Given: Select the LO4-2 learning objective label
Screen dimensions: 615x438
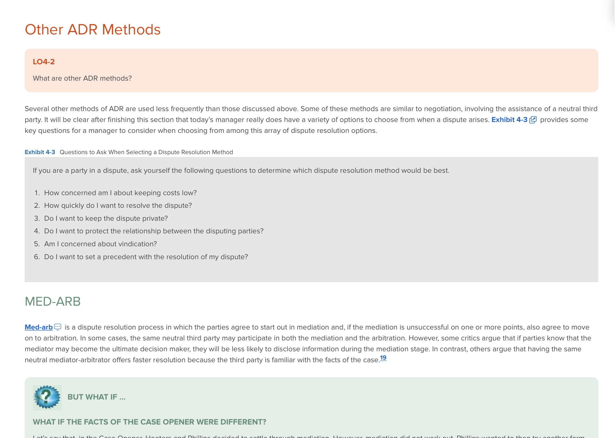Looking at the screenshot, I should 44,62.
